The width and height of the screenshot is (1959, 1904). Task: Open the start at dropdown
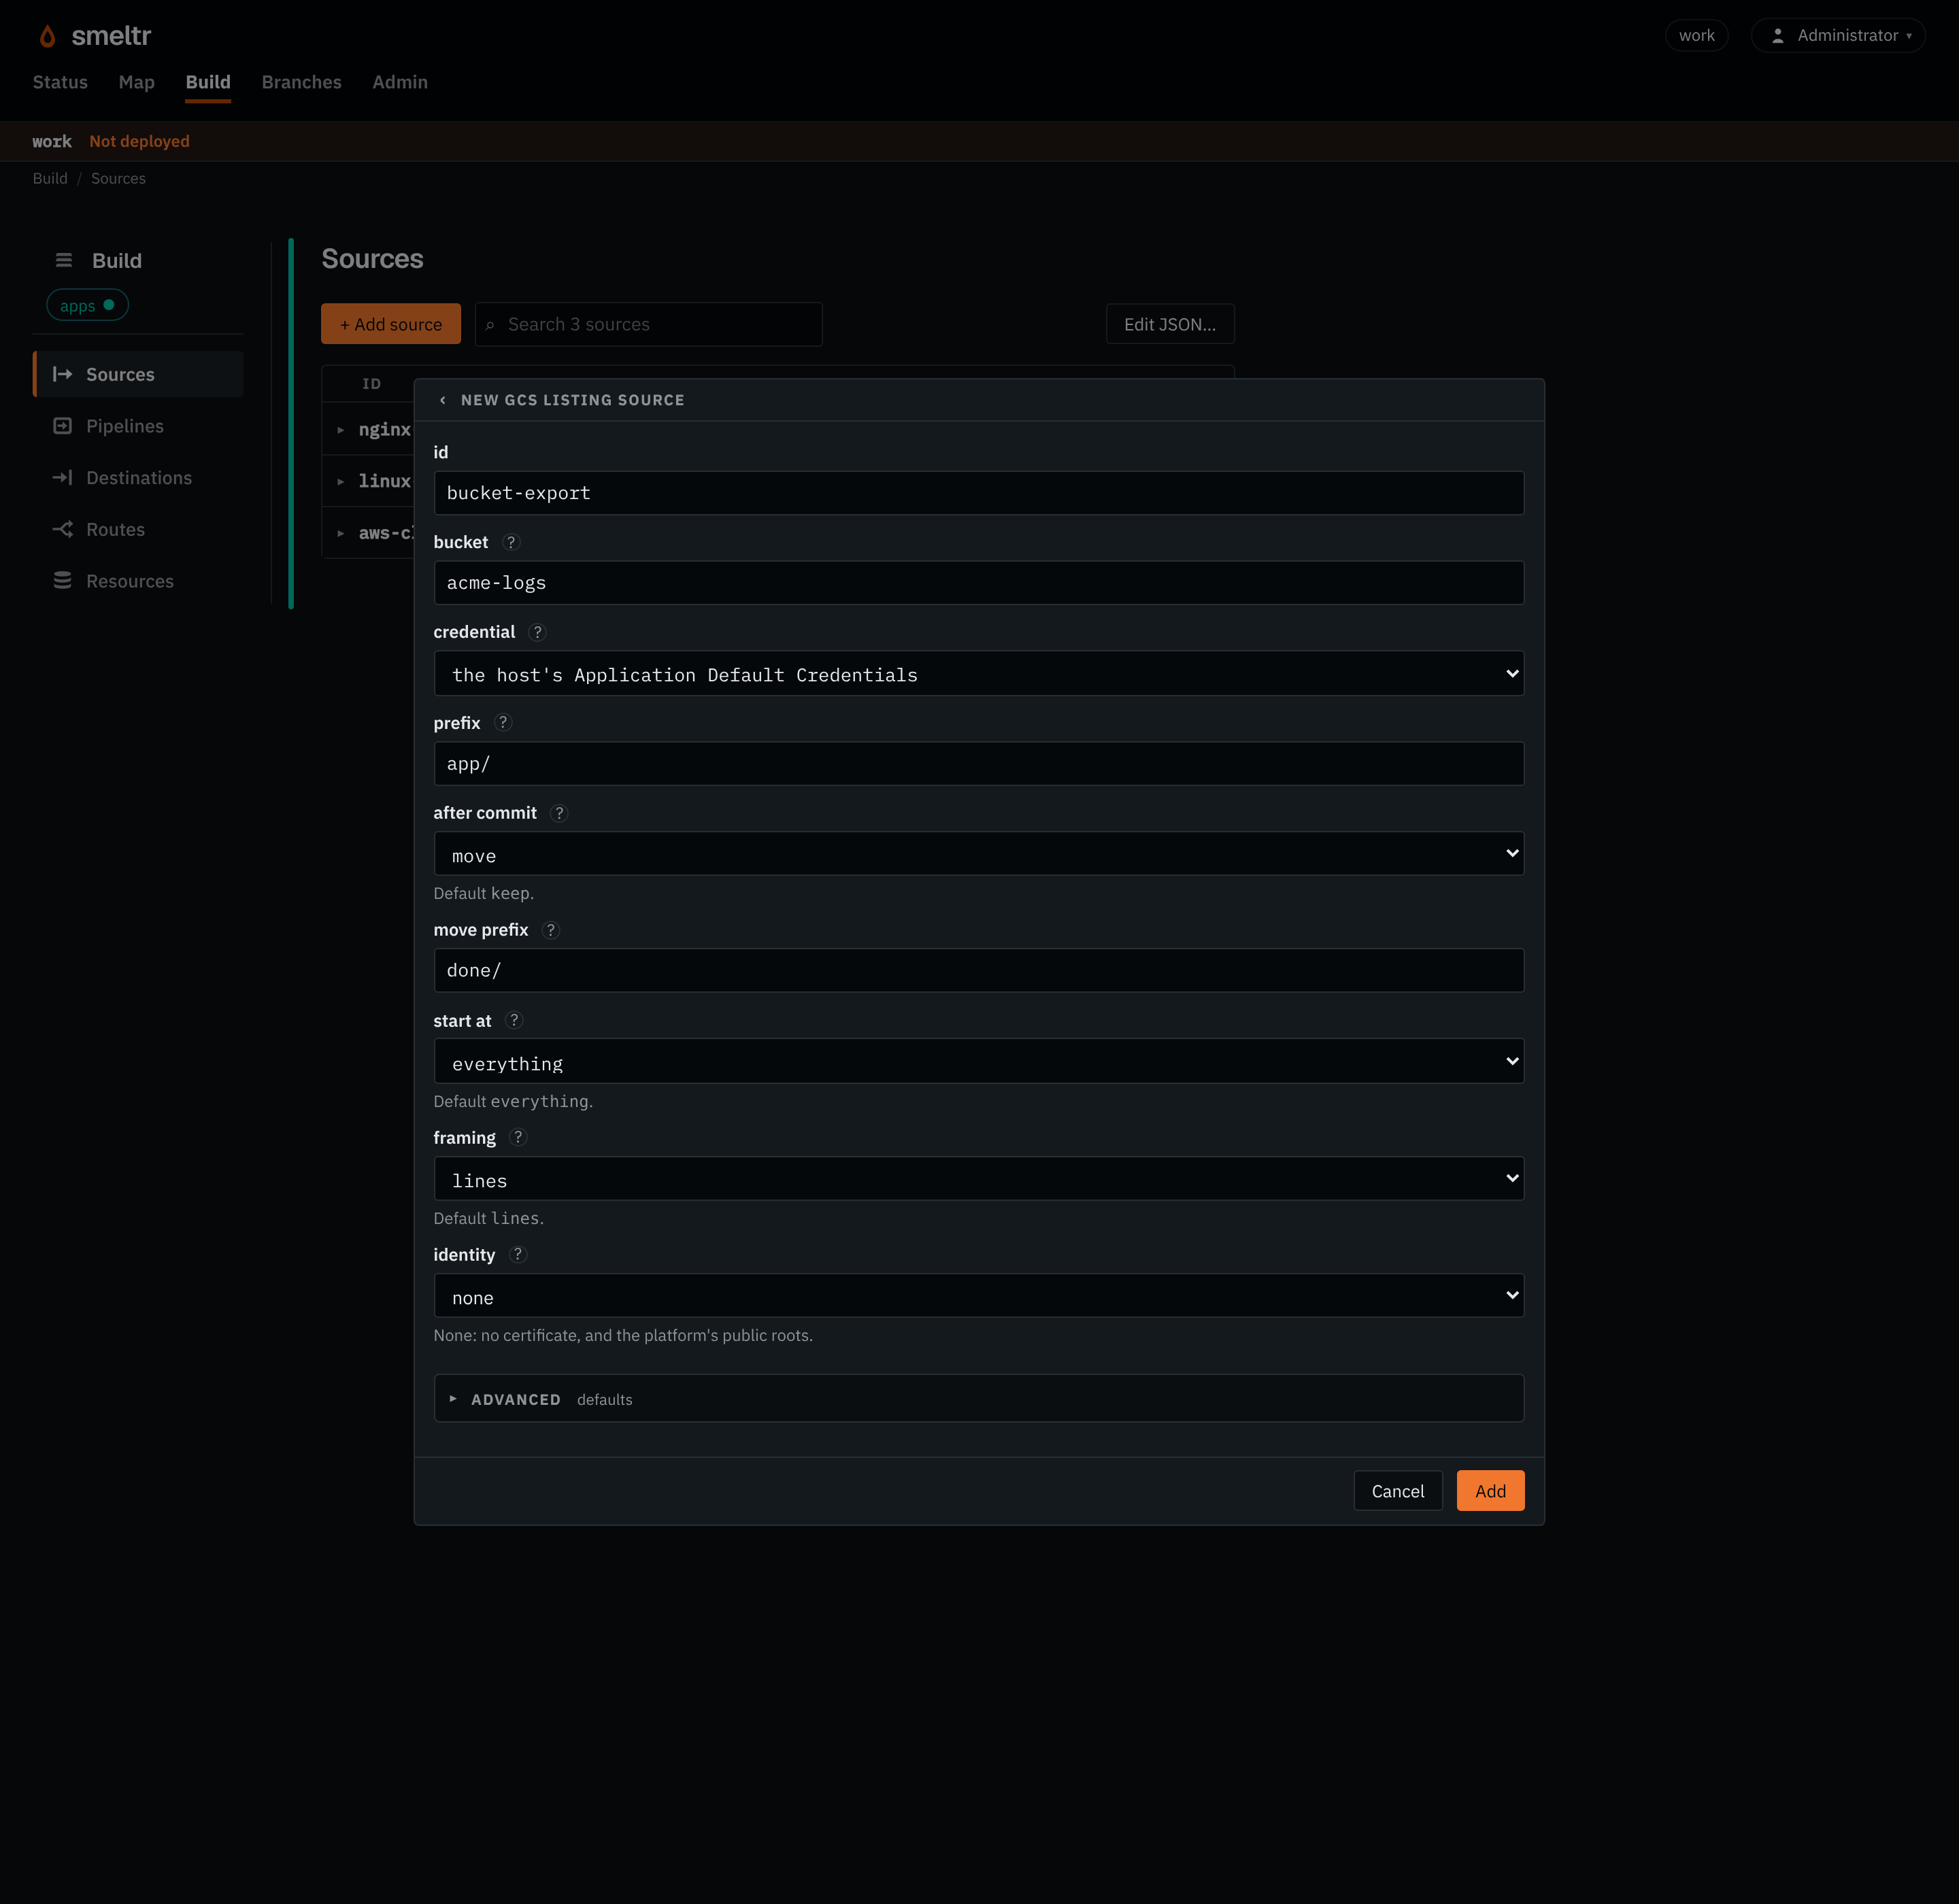[979, 1062]
